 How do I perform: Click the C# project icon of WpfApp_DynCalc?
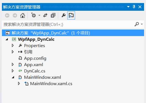tap(14, 39)
